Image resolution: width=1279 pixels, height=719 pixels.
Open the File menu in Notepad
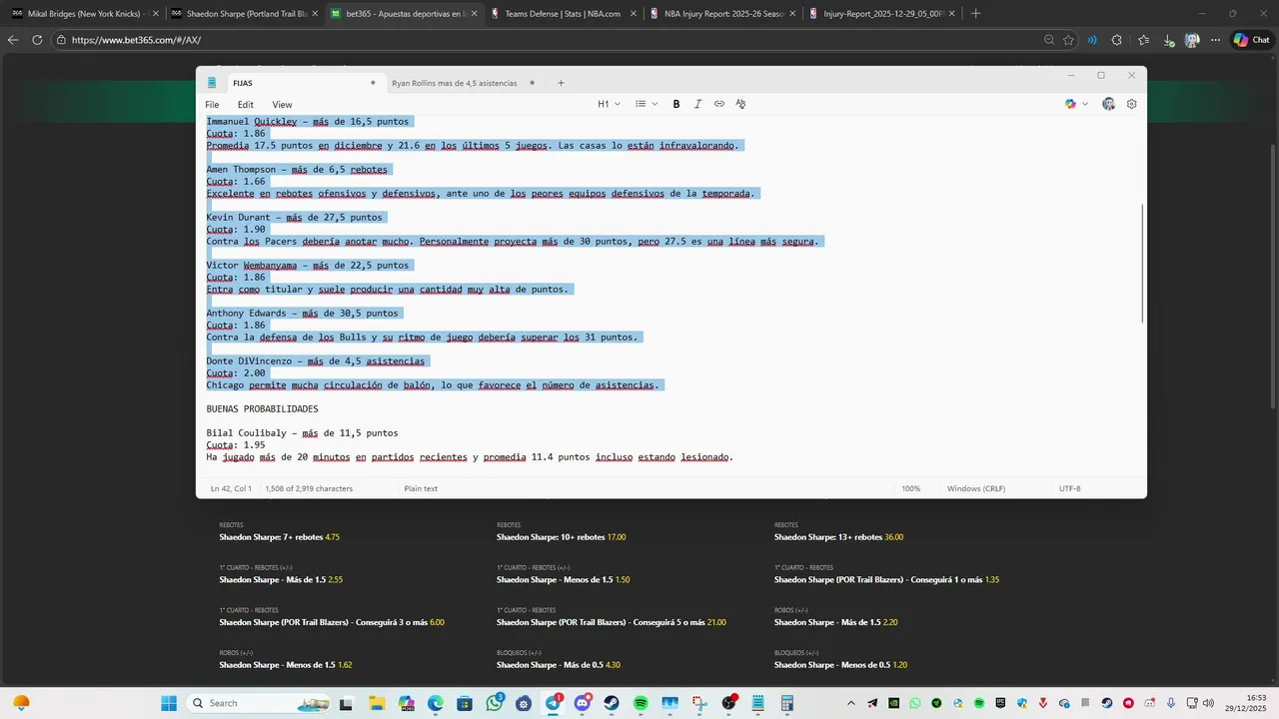click(x=212, y=104)
